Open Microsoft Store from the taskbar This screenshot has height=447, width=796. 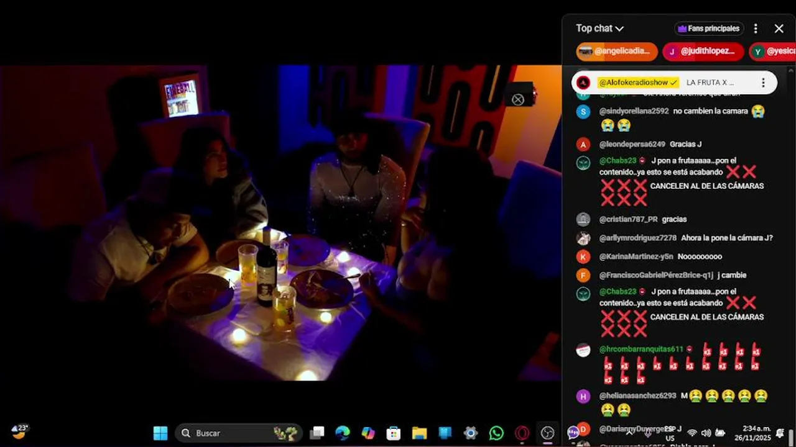point(394,433)
